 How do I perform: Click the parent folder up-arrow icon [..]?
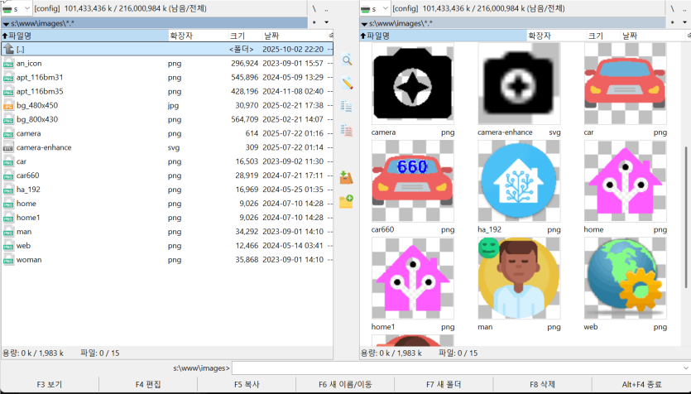(9, 49)
